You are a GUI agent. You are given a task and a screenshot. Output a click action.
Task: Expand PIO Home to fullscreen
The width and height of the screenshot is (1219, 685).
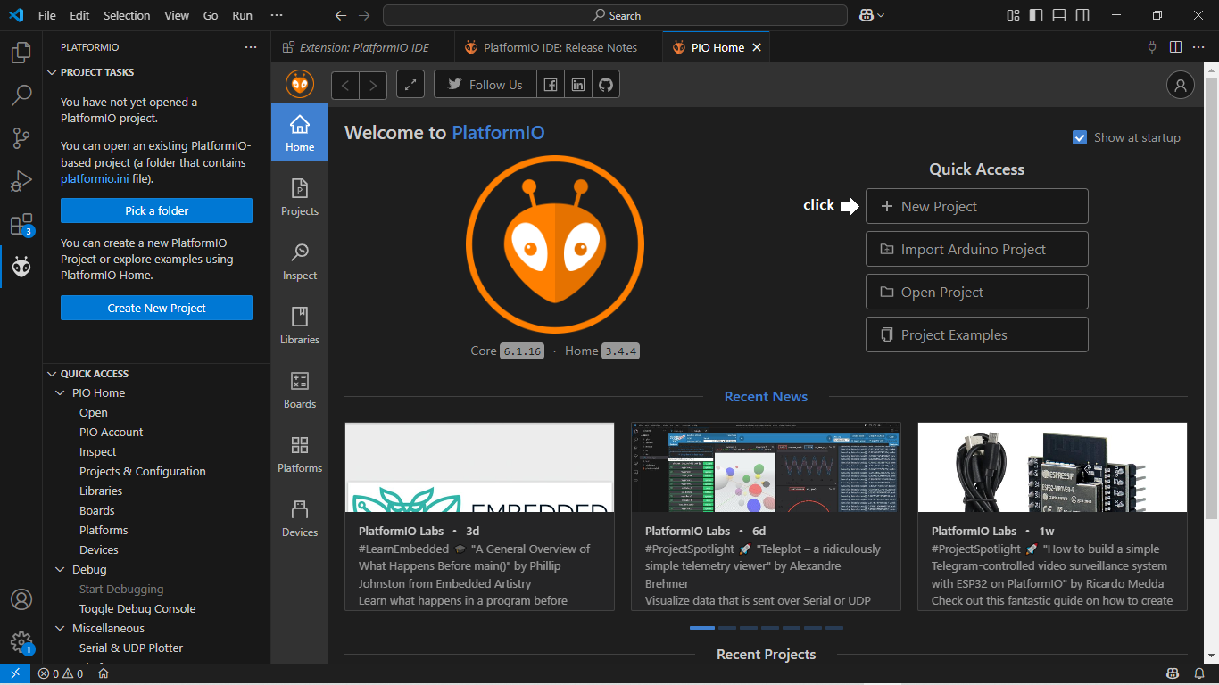[x=410, y=85]
